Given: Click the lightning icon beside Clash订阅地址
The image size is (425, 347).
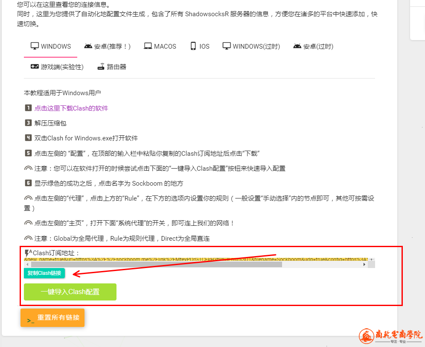Looking at the screenshot, I should [28, 253].
